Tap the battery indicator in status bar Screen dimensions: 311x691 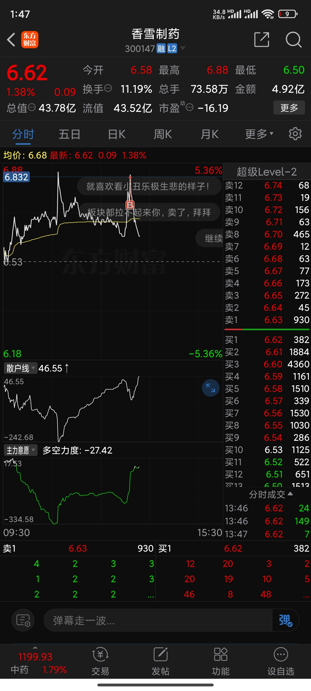(288, 14)
